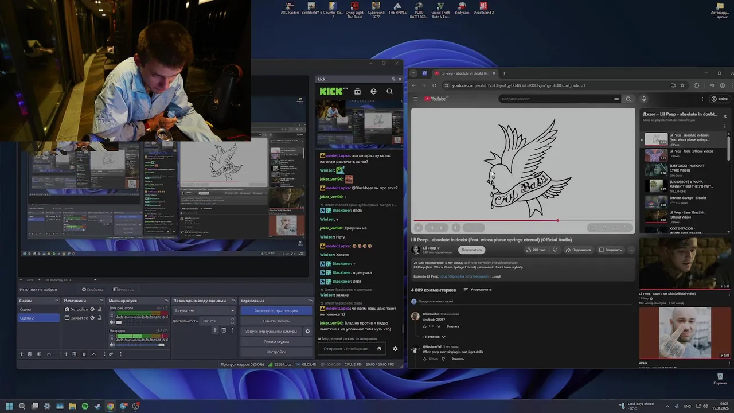The height and width of the screenshot is (413, 734).
Task: Remove selected source with Sources trash icon
Action: [75, 354]
